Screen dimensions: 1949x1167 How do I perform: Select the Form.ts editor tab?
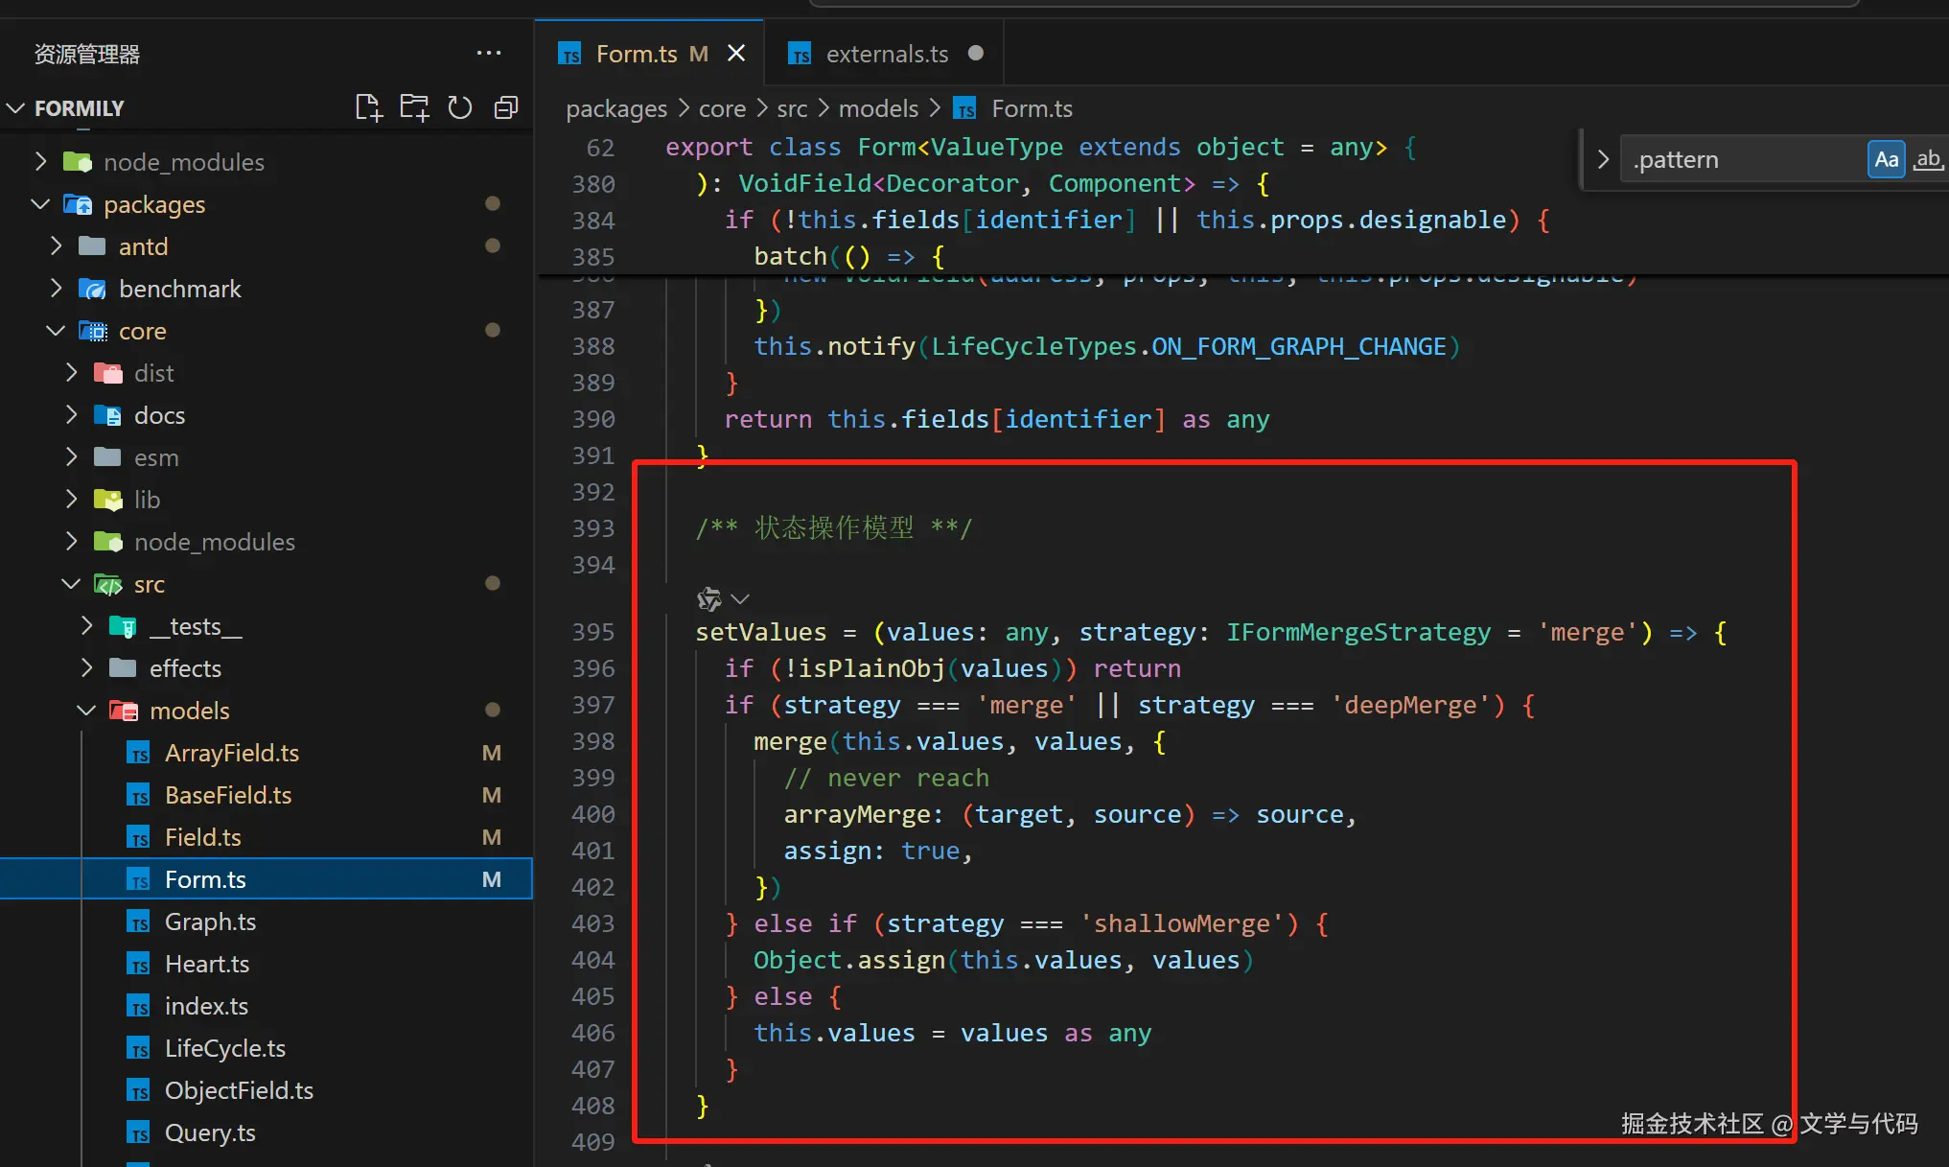click(636, 54)
